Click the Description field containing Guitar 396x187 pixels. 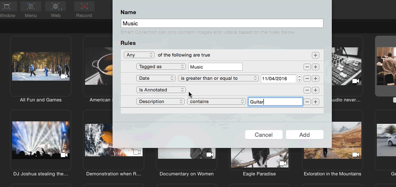(275, 102)
